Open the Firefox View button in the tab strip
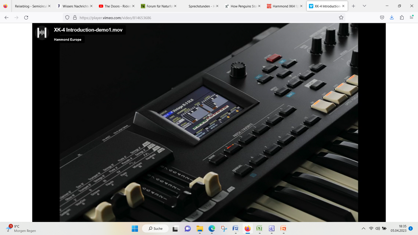 coord(5,6)
